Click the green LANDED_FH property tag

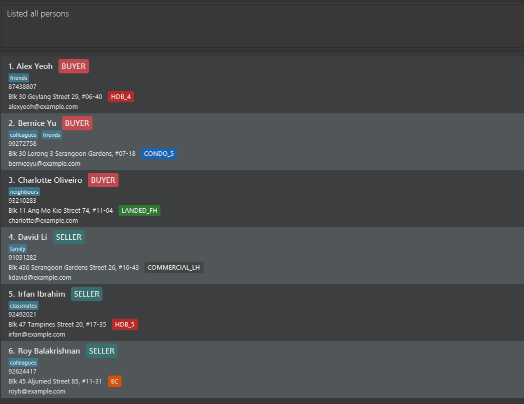pos(139,211)
